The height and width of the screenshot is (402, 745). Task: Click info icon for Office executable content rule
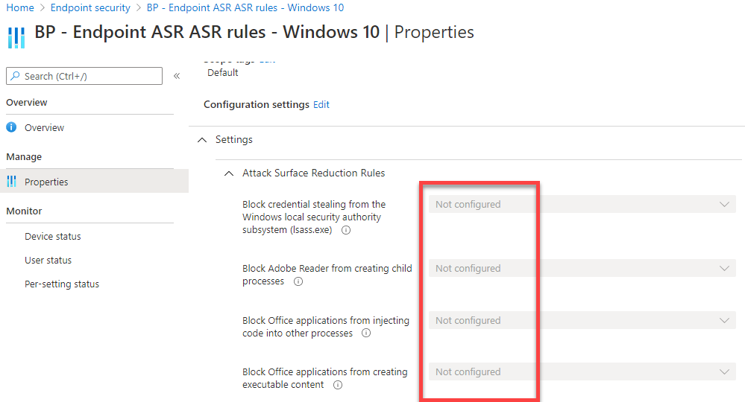point(338,385)
